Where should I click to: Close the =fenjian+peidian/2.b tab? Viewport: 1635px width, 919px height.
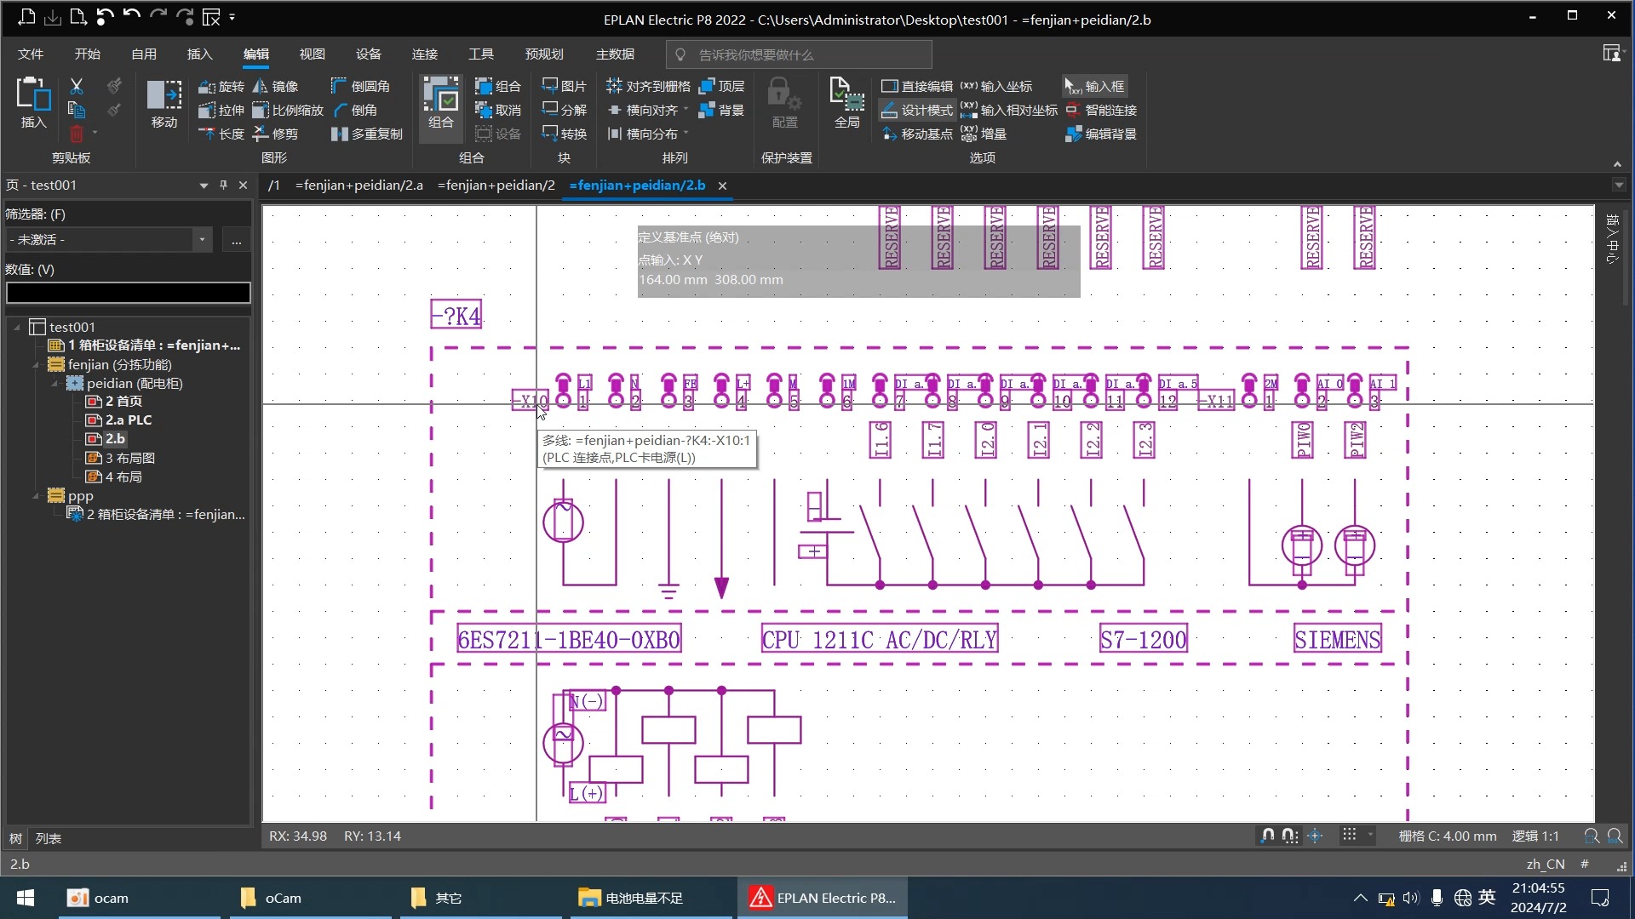tap(722, 186)
